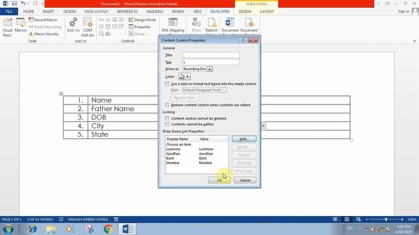Toggle Design Mode in Controls

tap(142, 20)
